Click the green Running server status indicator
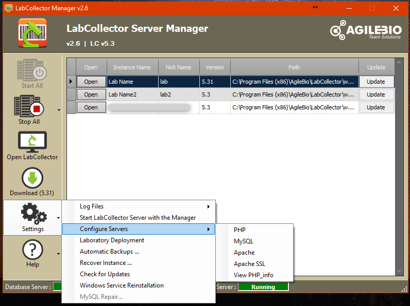This screenshot has width=410, height=306. click(x=264, y=287)
